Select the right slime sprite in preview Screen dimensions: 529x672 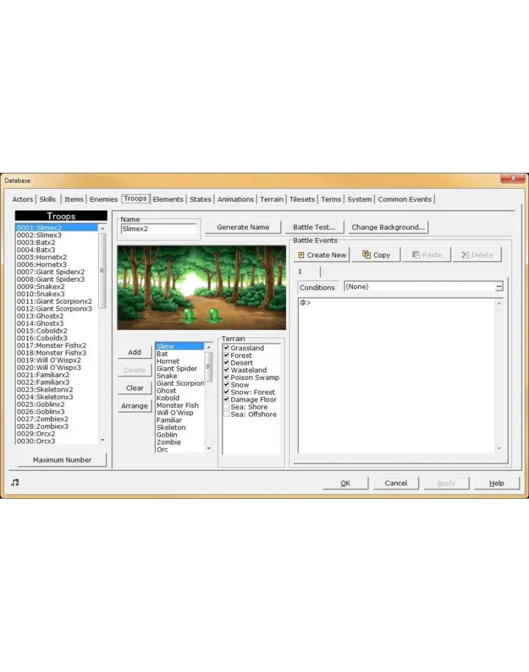point(213,315)
